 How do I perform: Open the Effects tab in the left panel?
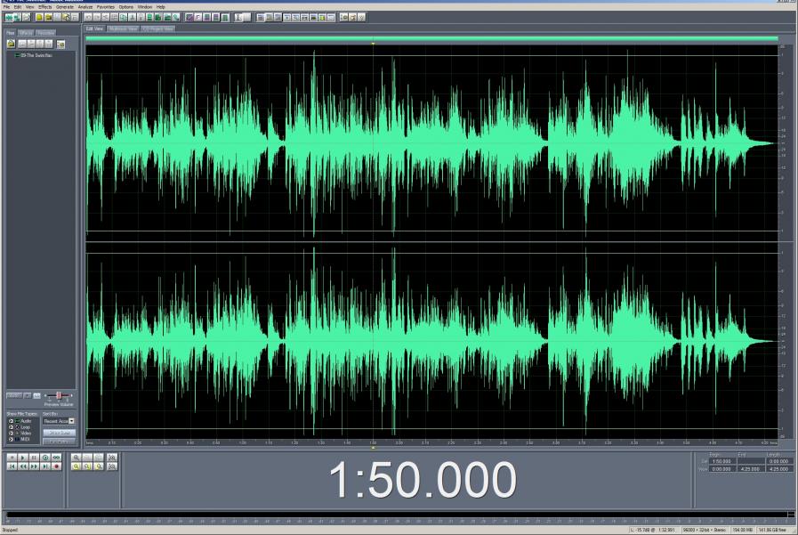27,32
